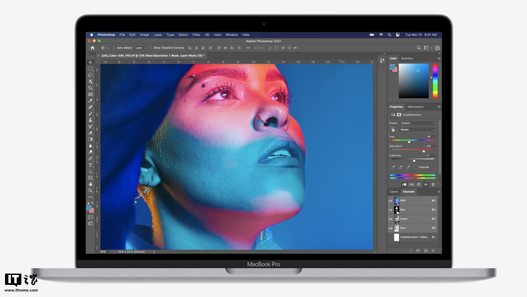This screenshot has height=297, width=527.
Task: Check the Colorize option
Action: coord(416,167)
